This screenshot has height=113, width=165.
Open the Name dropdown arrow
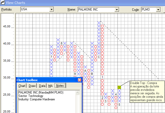[x=117, y=9]
